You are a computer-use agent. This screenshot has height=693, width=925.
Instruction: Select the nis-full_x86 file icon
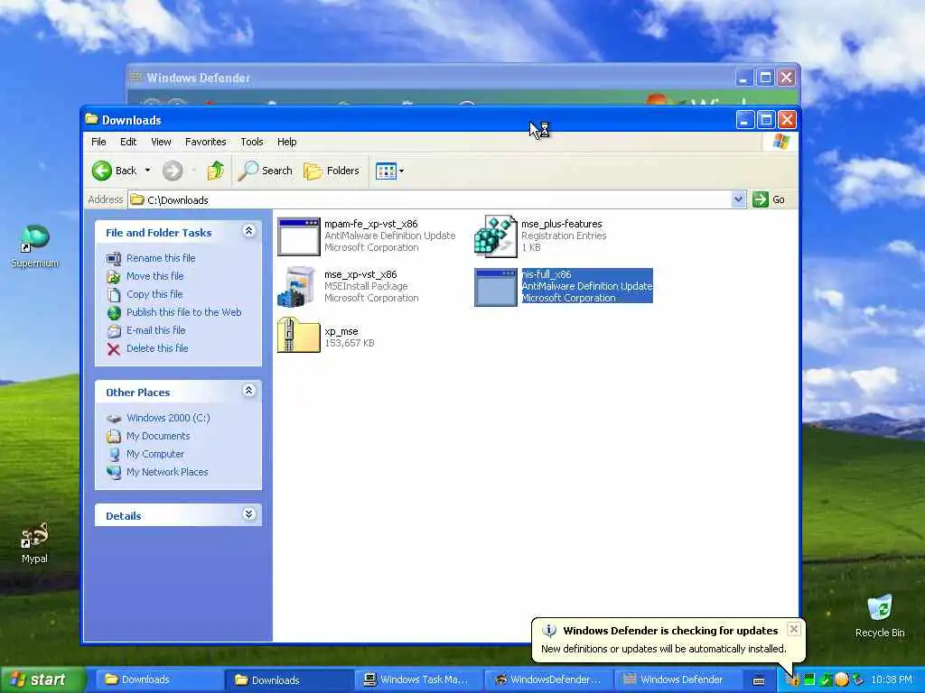[496, 287]
